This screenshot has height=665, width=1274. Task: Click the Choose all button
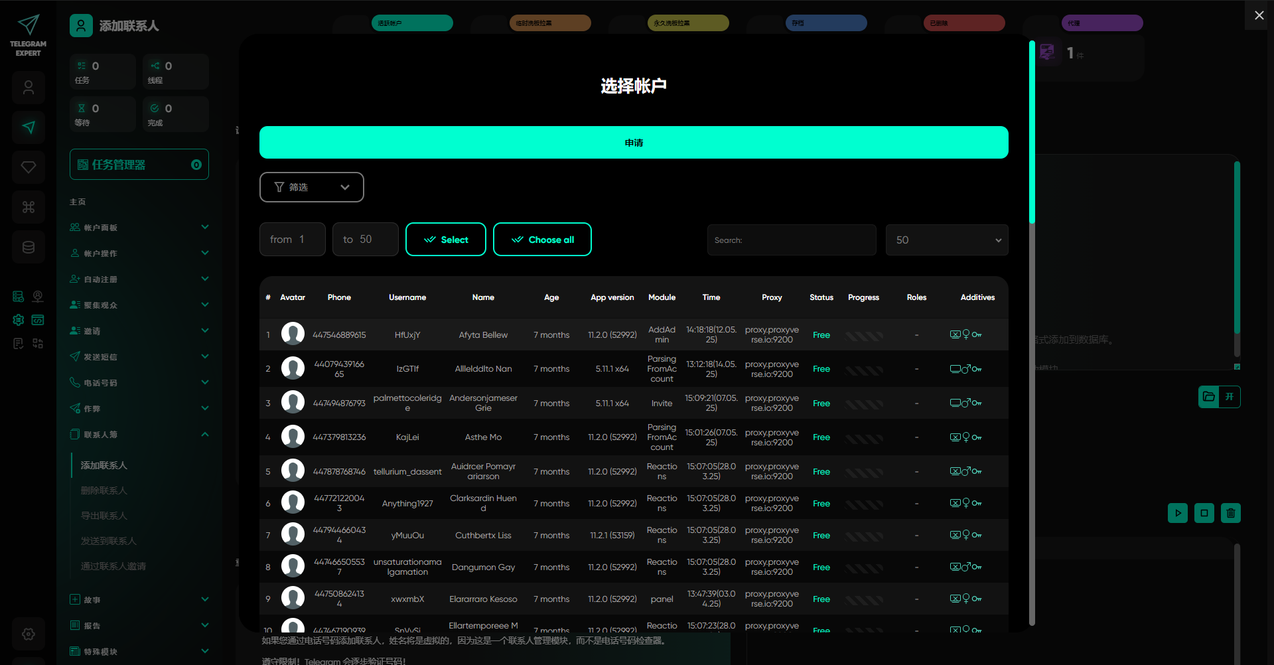(542, 240)
